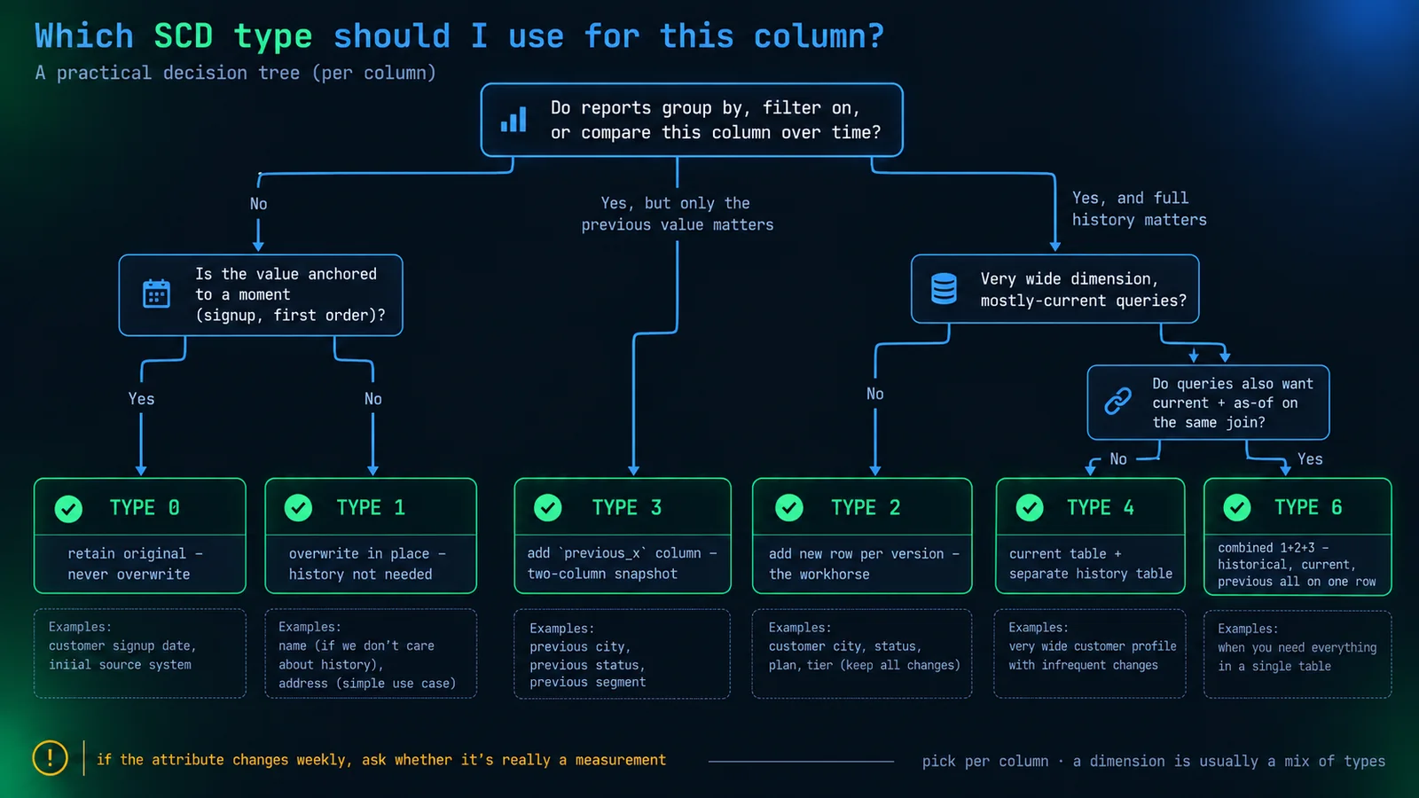Click the title "Which SCD type should I use for this column?"

pyautogui.click(x=459, y=36)
